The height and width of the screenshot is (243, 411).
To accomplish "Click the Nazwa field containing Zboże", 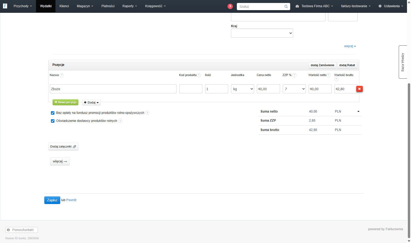I will 113,89.
